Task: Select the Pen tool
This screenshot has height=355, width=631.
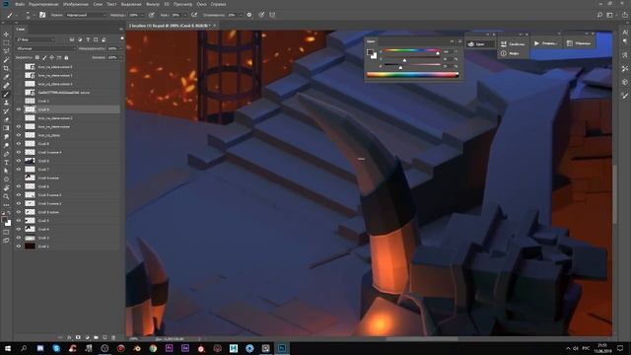Action: (x=6, y=154)
